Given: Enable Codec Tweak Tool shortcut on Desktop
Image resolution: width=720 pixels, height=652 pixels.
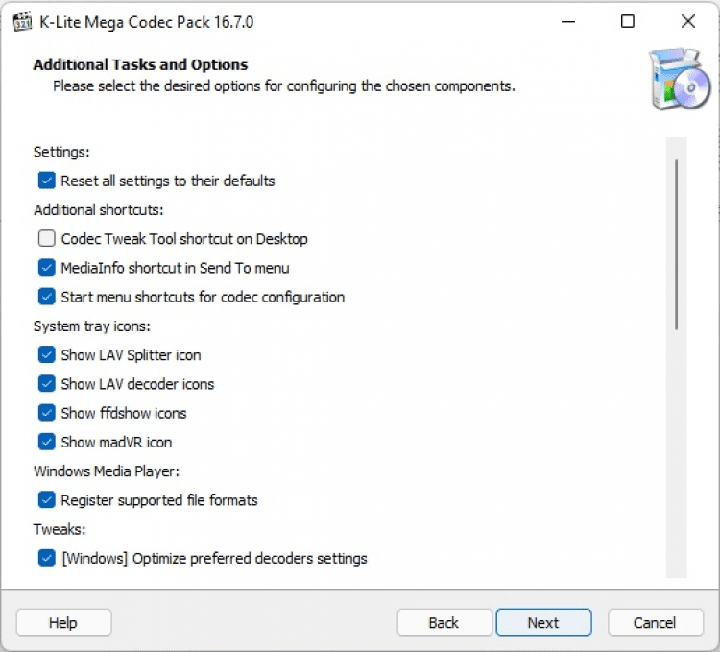Looking at the screenshot, I should (46, 239).
